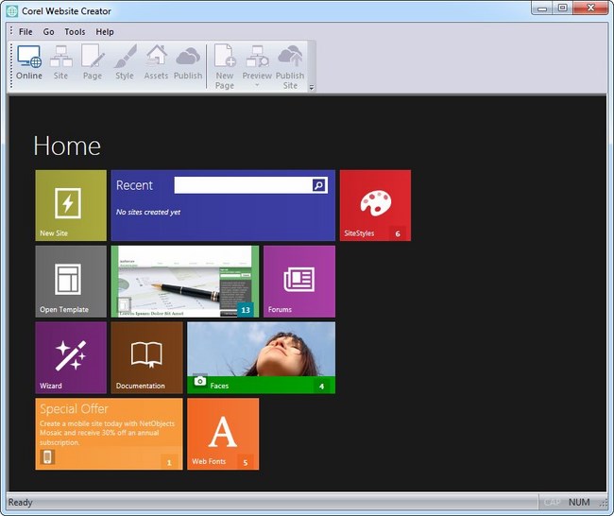This screenshot has height=516, width=614.
Task: Click the Preview toolbar icon
Action: tap(257, 62)
